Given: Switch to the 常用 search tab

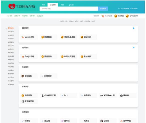Looking at the screenshot, I should pyautogui.click(x=43, y=5).
